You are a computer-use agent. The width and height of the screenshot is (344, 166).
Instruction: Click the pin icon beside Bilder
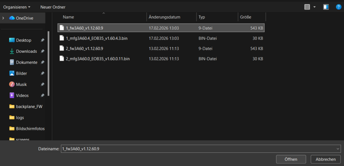pyautogui.click(x=42, y=73)
